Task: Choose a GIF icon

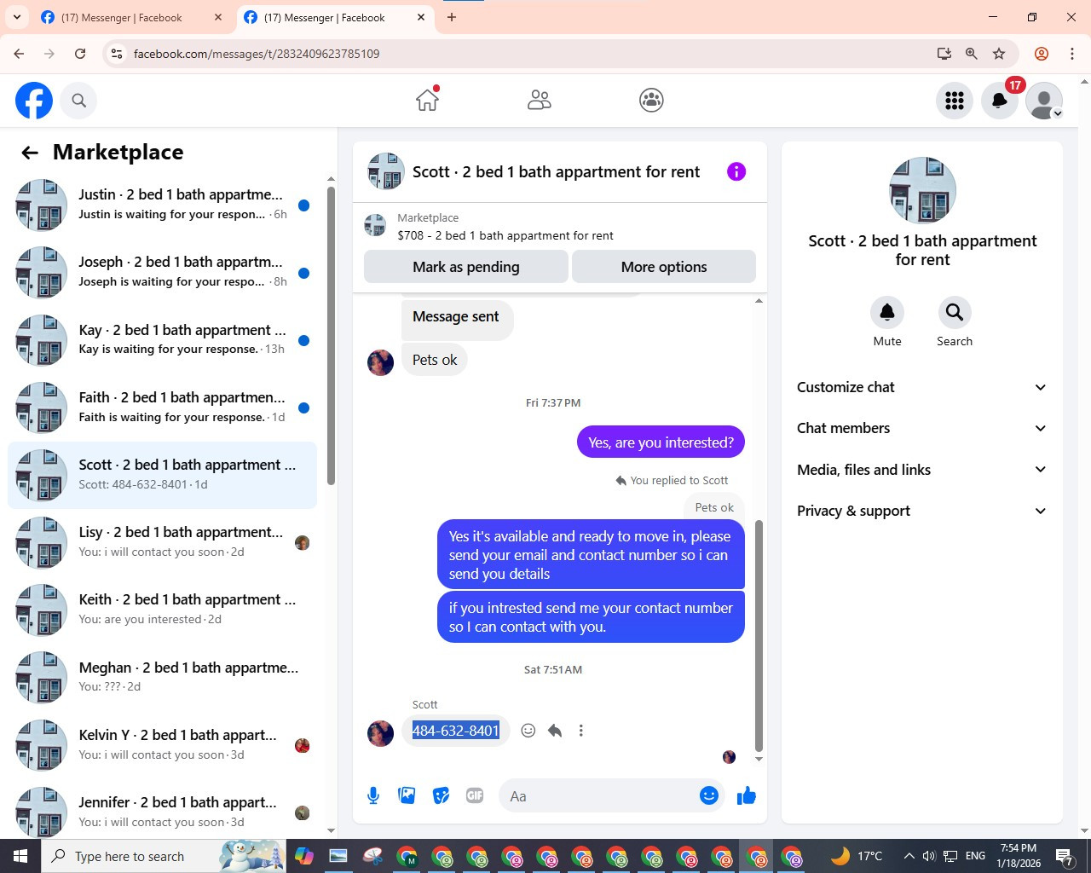Action: pos(475,795)
